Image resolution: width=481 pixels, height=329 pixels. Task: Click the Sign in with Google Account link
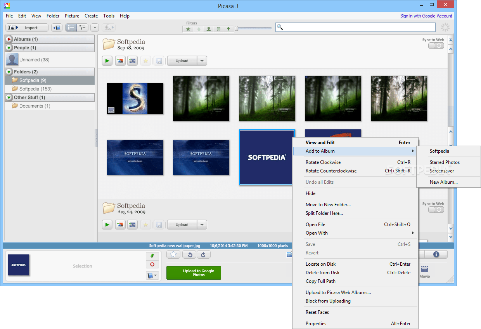coord(426,16)
